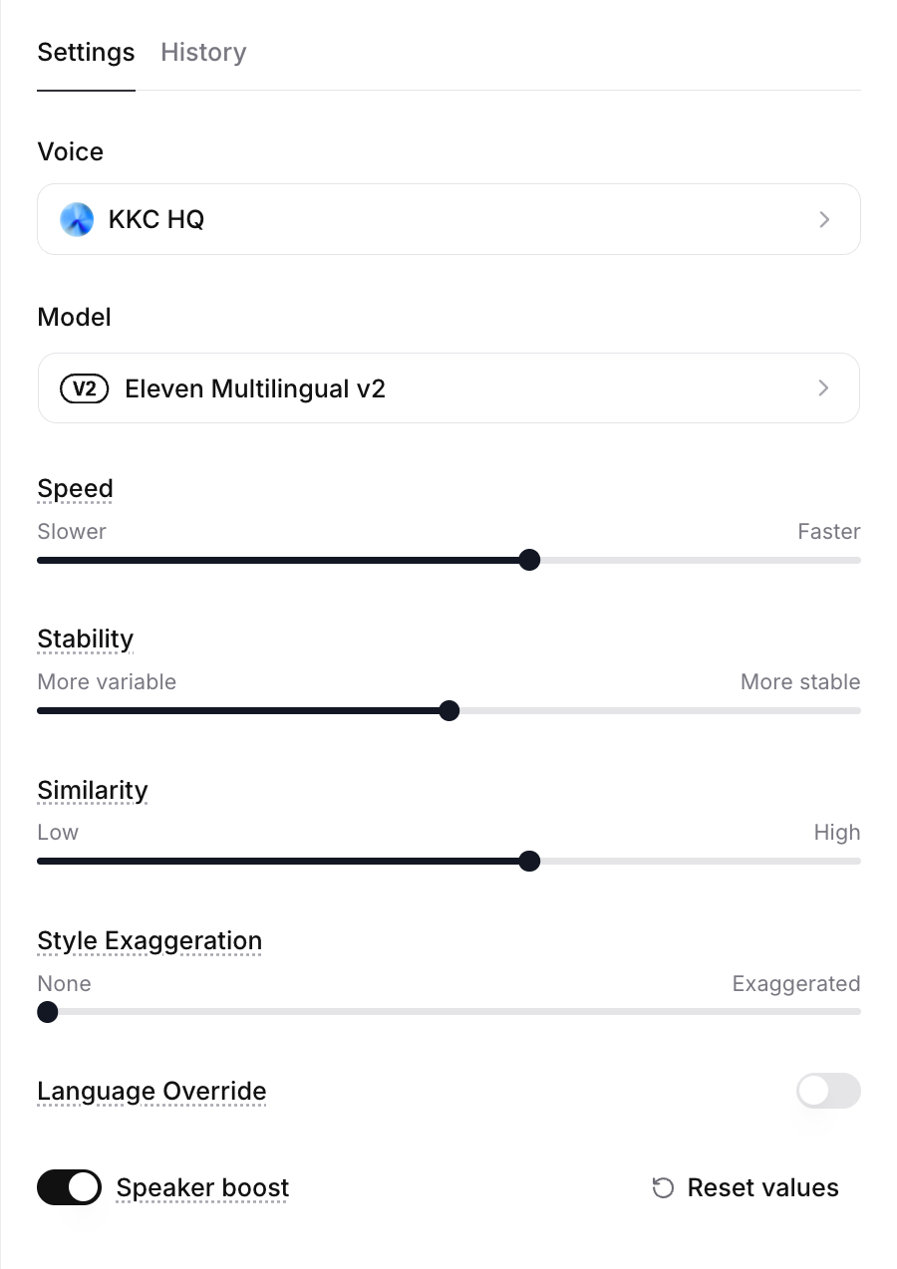Viewport: 897px width, 1269px height.
Task: Click the Speaker boost label
Action: [202, 1187]
